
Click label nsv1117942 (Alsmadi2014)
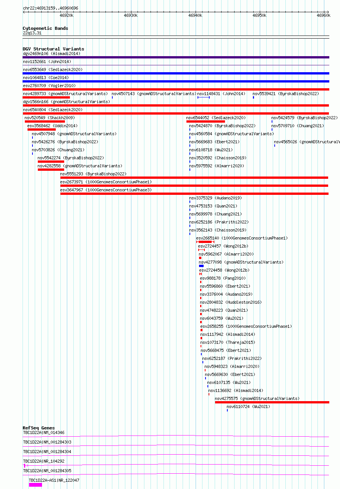[228, 334]
